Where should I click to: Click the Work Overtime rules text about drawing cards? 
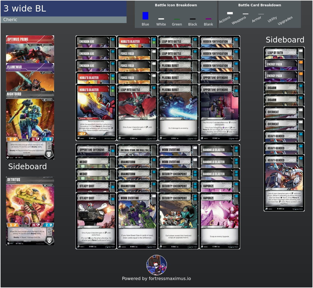tap(137, 236)
